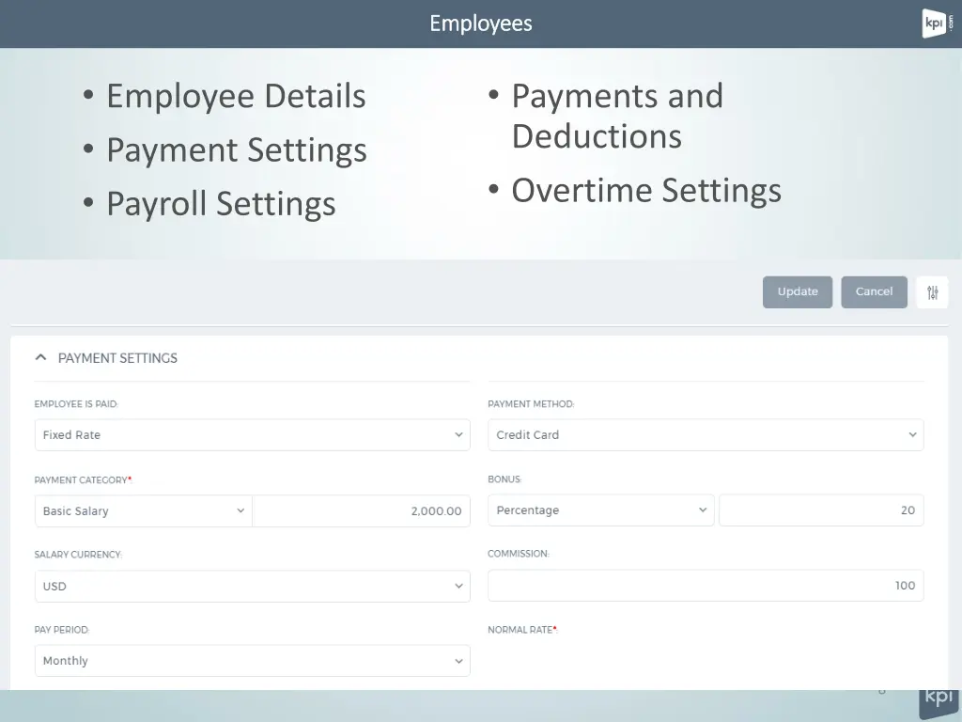Open the Employee Is Paid dropdown
Viewport: 962px width, 722px height.
252,434
